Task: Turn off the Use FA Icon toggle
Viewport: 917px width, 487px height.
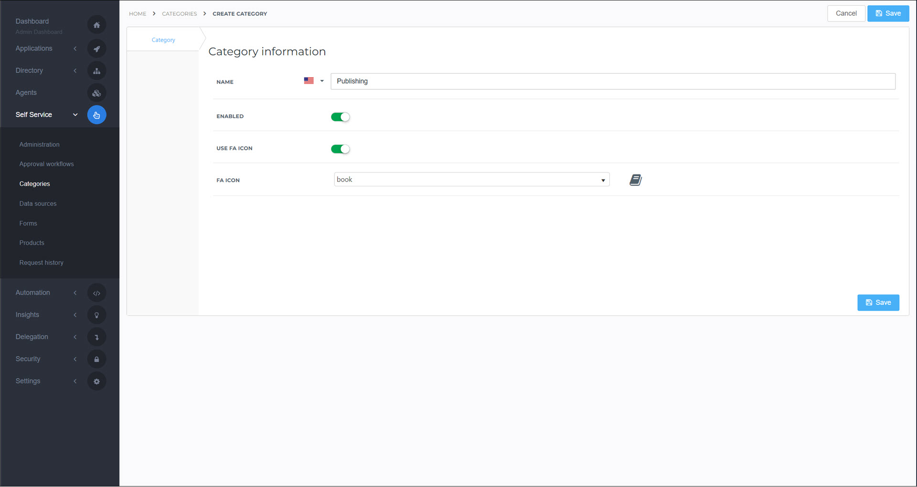Action: 340,149
